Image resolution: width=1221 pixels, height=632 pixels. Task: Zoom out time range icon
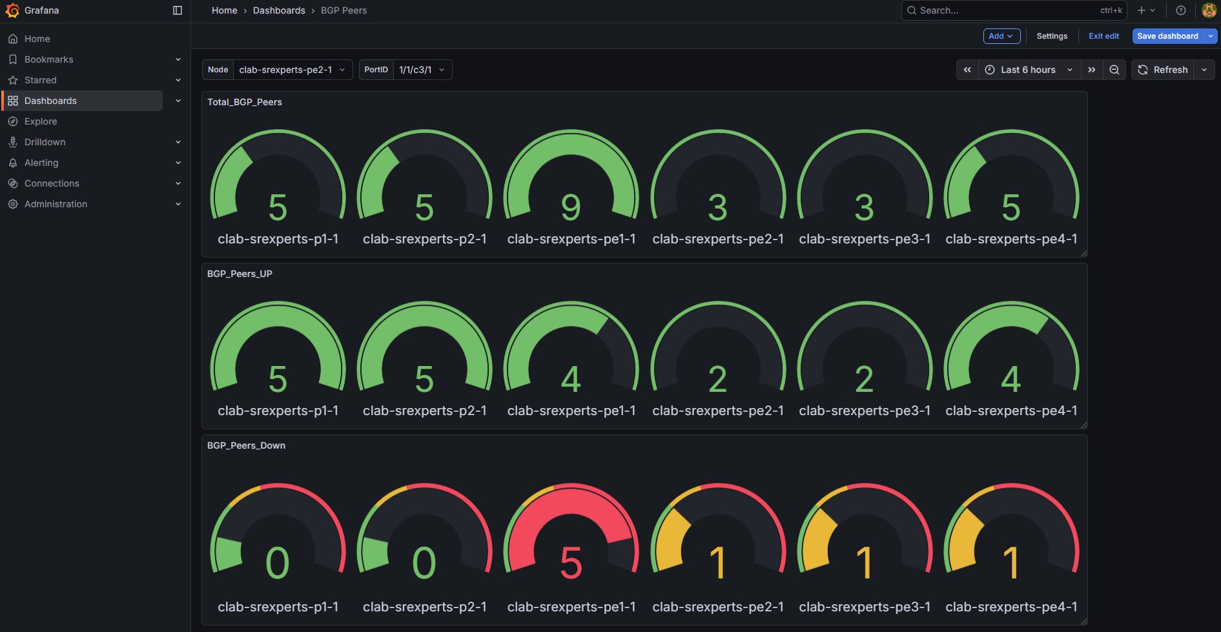coord(1114,70)
